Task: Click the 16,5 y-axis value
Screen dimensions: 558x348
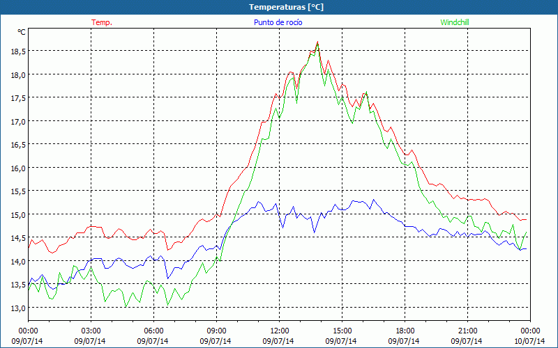Action: (18, 145)
